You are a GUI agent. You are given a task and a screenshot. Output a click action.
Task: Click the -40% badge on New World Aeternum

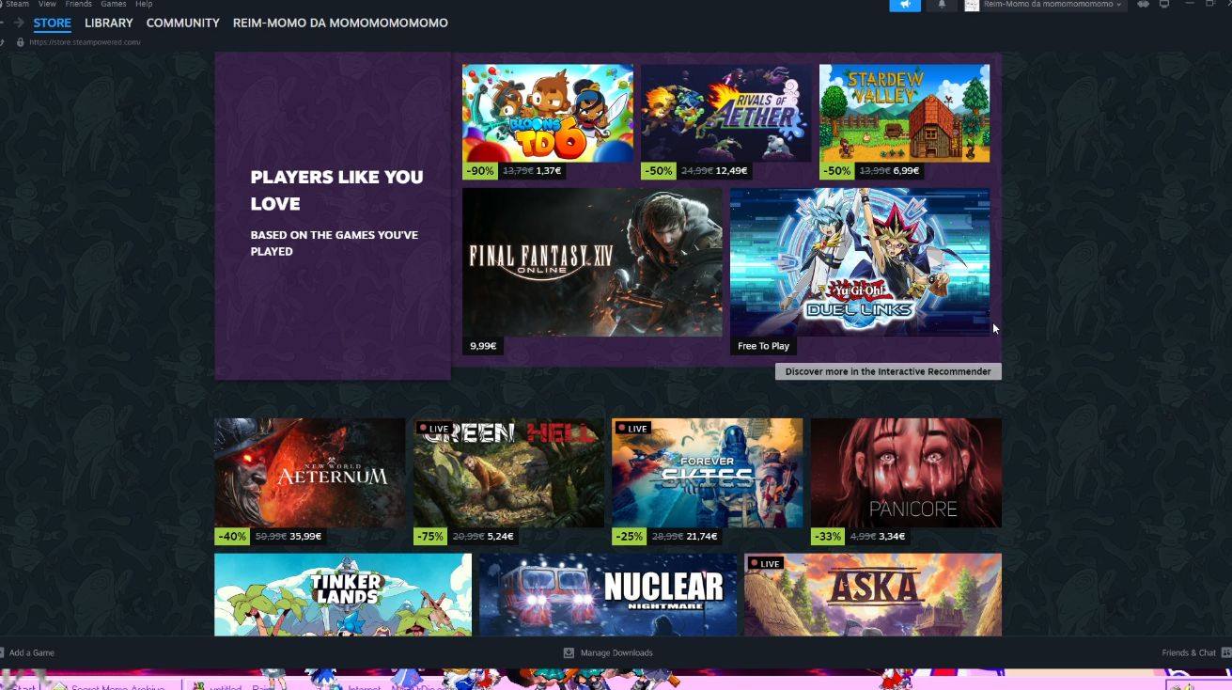point(232,537)
